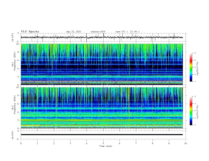Click time axis tick label "8"

coord(153,143)
